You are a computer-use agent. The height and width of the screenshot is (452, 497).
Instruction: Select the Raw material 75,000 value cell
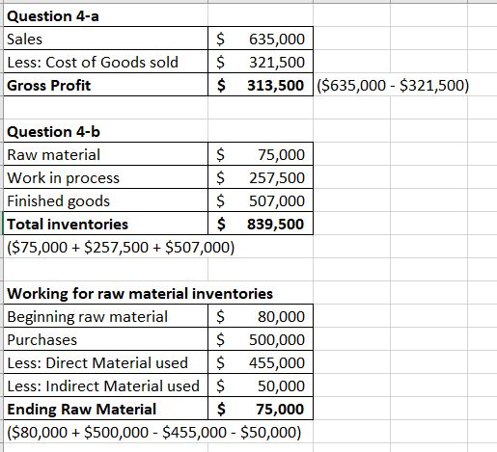pyautogui.click(x=261, y=154)
